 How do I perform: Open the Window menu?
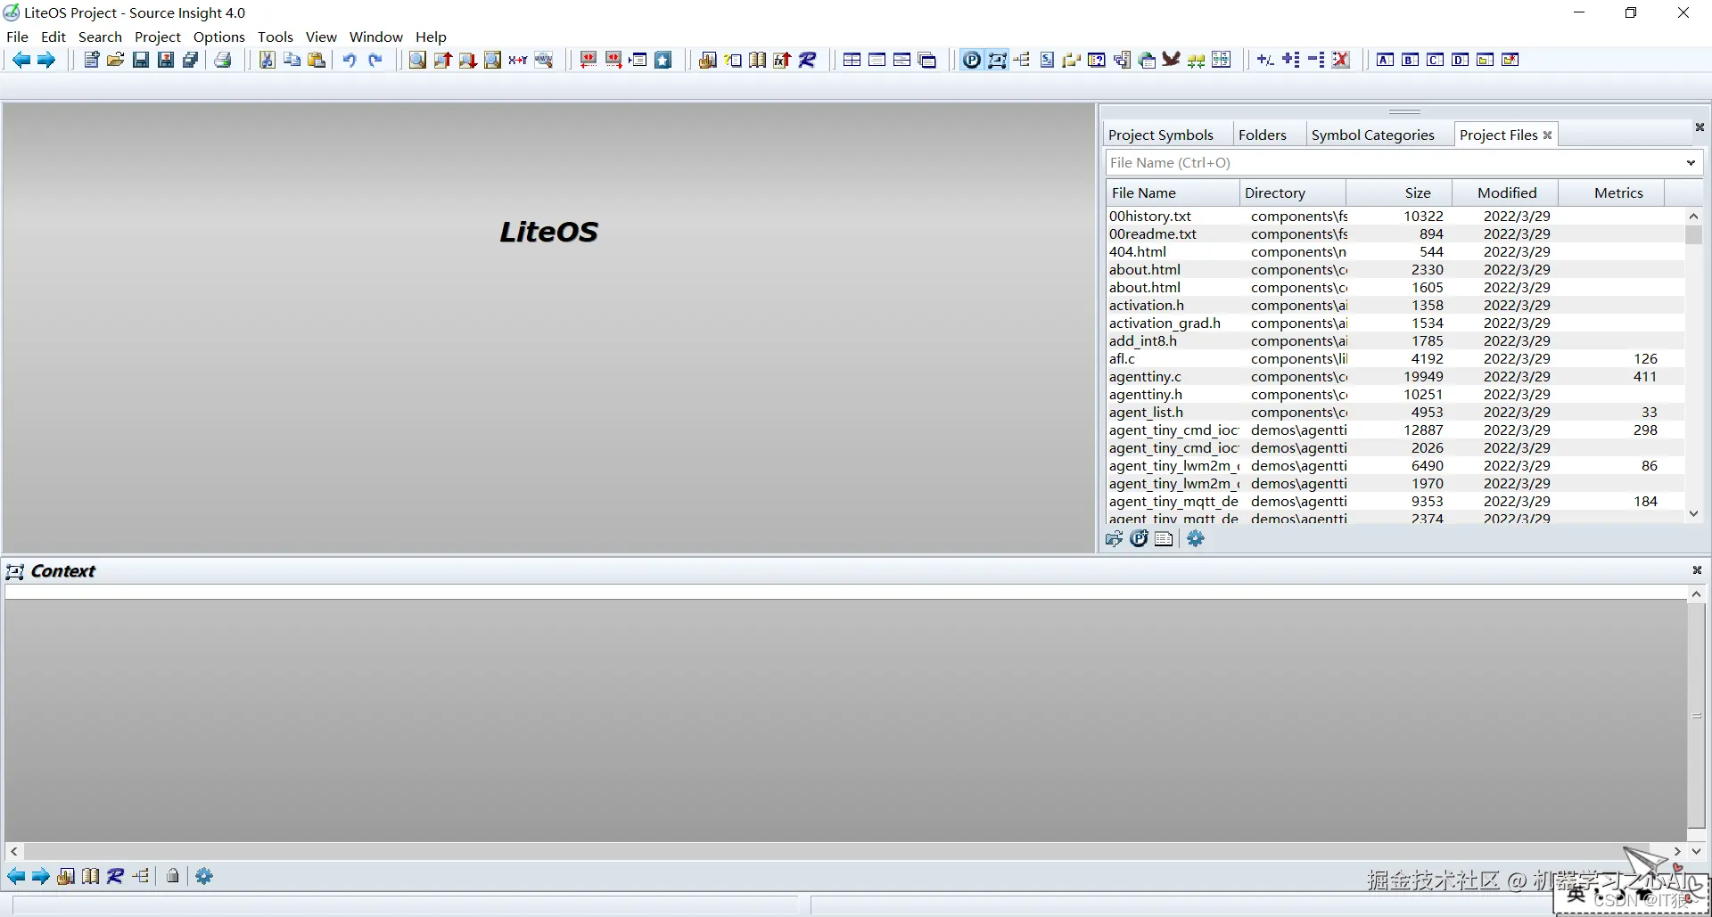[x=375, y=37]
